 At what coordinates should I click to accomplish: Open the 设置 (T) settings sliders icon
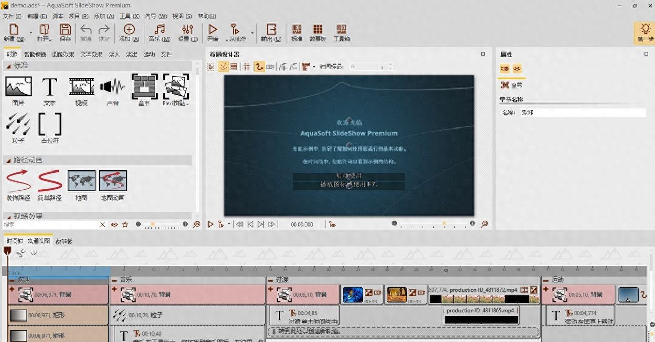point(188,30)
